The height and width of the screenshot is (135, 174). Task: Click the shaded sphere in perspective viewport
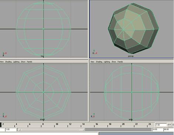[x=133, y=28]
